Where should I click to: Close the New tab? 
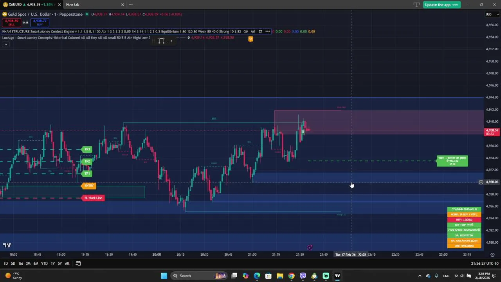point(123,5)
